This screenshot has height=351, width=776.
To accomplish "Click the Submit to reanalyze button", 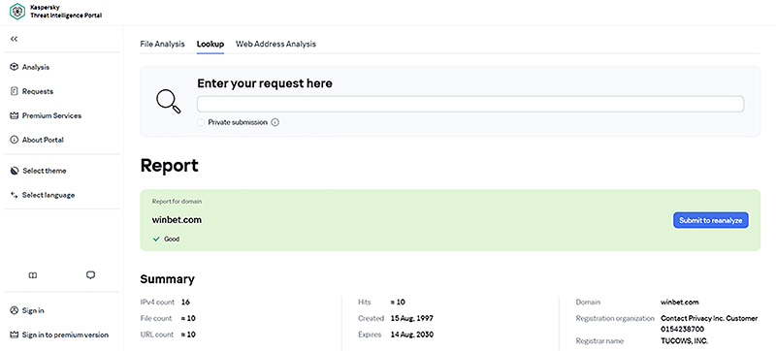I will click(x=711, y=220).
